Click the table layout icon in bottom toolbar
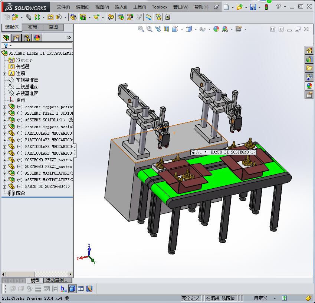The image size is (315, 303). 81,289
